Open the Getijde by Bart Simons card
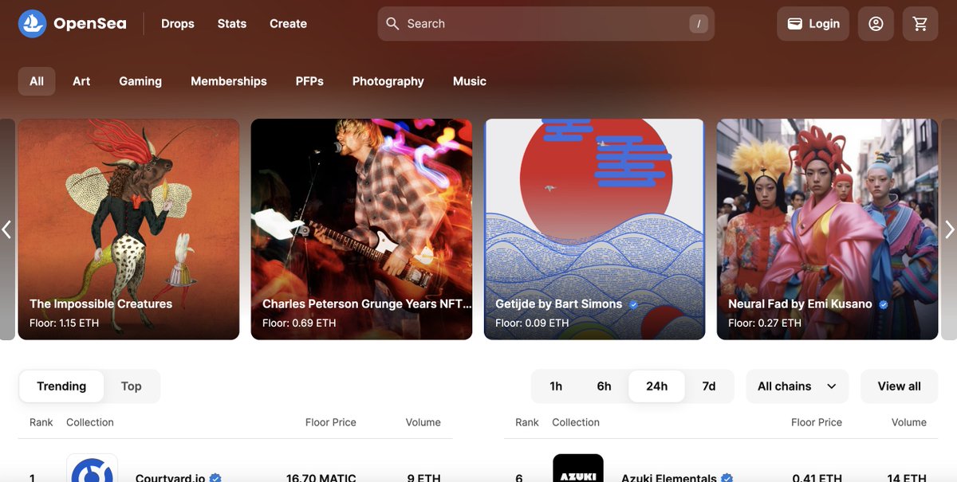The width and height of the screenshot is (957, 482). click(x=594, y=229)
